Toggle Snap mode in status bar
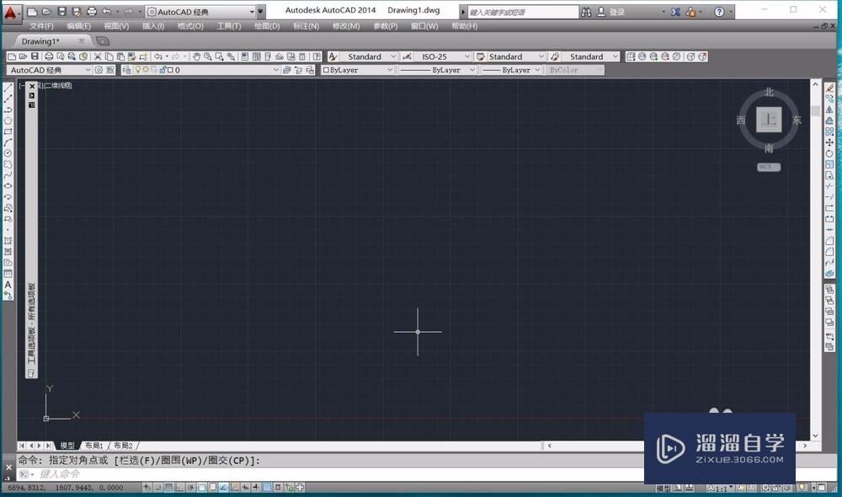The height and width of the screenshot is (497, 842). [158, 488]
